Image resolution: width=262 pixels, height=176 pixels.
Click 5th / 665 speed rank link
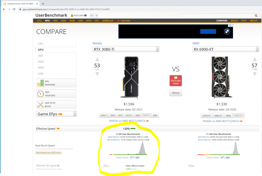click(225, 157)
